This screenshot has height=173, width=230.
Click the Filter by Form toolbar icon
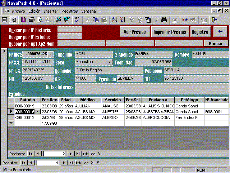coord(148,20)
